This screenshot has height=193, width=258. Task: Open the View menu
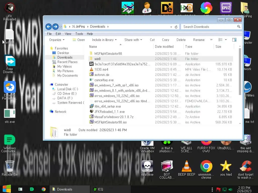click(x=68, y=34)
